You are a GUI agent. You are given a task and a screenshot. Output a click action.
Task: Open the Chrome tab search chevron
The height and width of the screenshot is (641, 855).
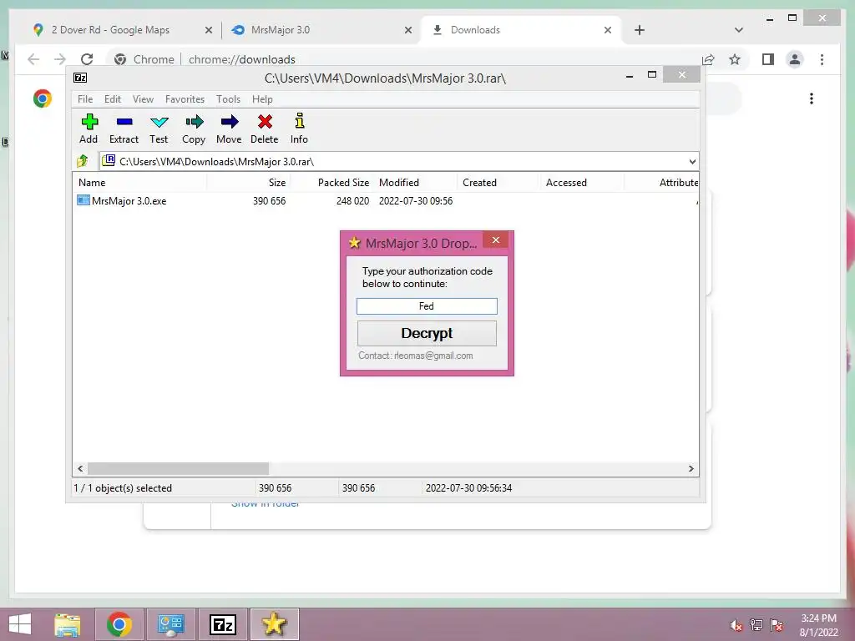click(739, 30)
